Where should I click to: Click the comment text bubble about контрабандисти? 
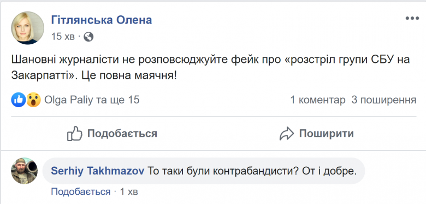[204, 171]
